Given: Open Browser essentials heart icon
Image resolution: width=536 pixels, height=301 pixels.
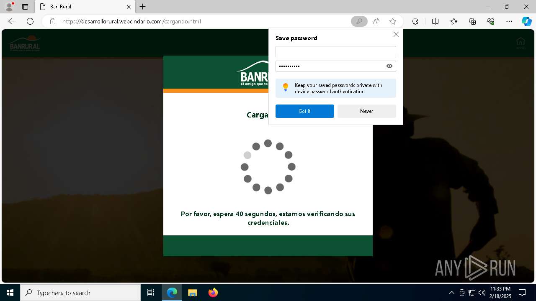Looking at the screenshot, I should click(491, 21).
